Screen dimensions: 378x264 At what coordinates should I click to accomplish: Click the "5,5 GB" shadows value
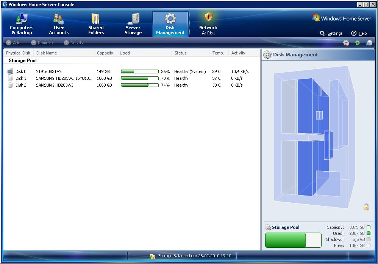[x=358, y=239]
